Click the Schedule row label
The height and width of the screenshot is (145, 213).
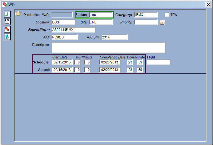tap(41, 62)
